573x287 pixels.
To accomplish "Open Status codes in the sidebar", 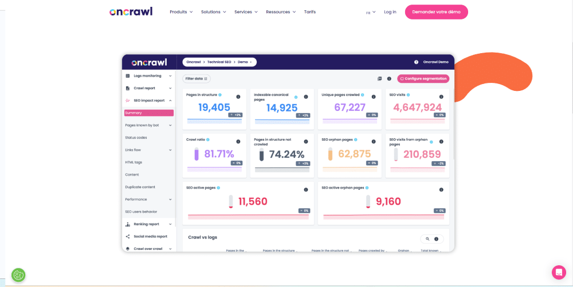I will (136, 138).
